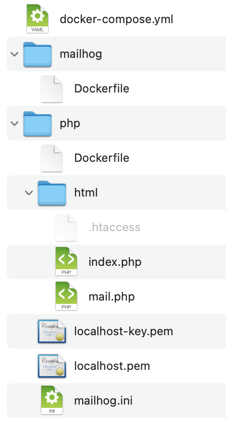Select the docker-compose.yml file name

(x=116, y=19)
